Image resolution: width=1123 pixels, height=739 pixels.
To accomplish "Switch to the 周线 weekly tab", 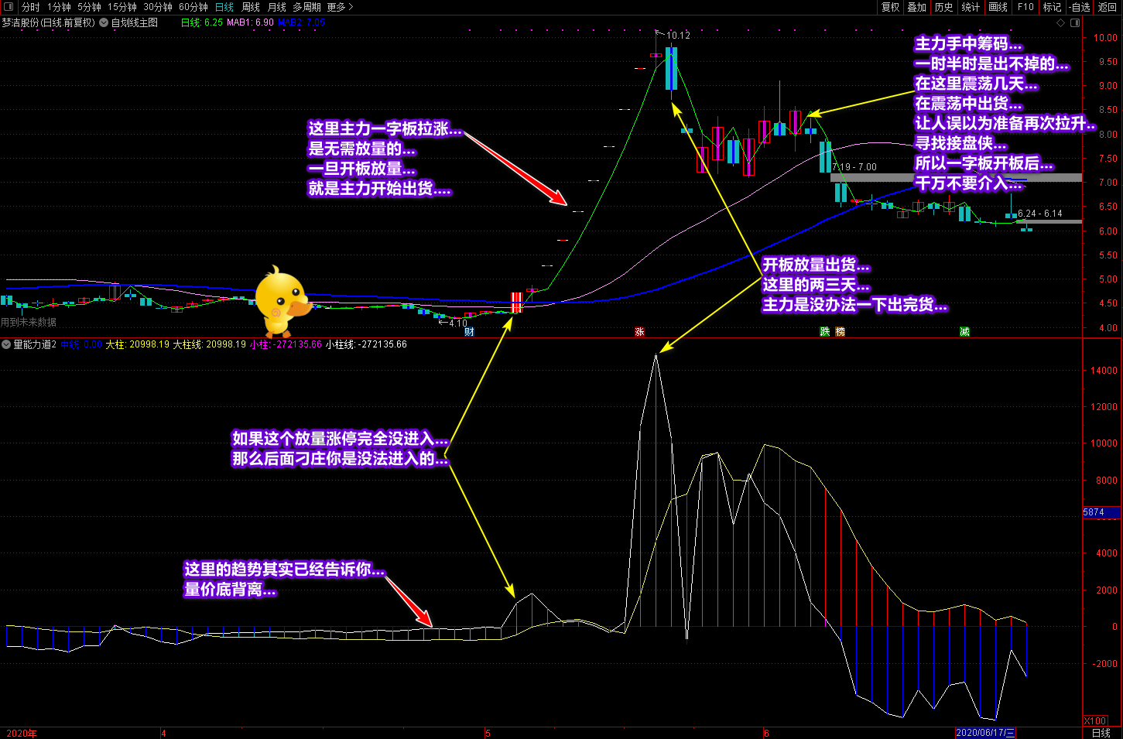I will 251,7.
